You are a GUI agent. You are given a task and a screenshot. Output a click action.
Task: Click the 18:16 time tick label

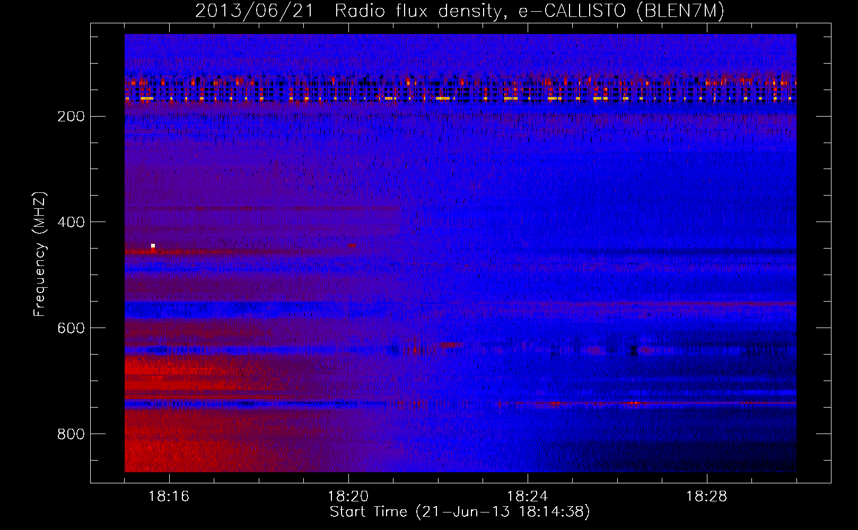point(169,497)
